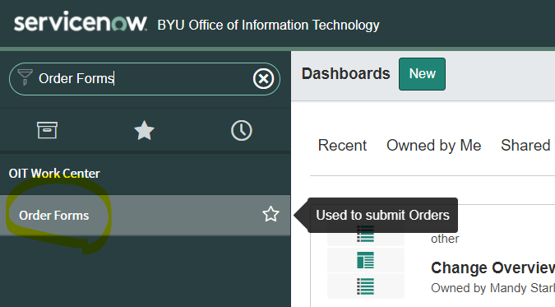The width and height of the screenshot is (555, 307).
Task: Add Order Forms to favorites star
Action: coord(271,214)
